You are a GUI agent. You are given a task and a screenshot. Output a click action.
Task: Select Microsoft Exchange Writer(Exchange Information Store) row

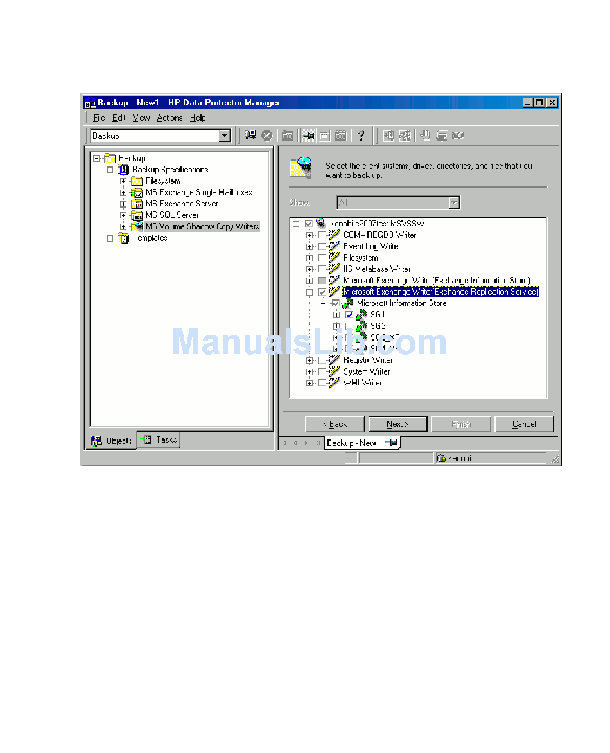[x=436, y=281]
